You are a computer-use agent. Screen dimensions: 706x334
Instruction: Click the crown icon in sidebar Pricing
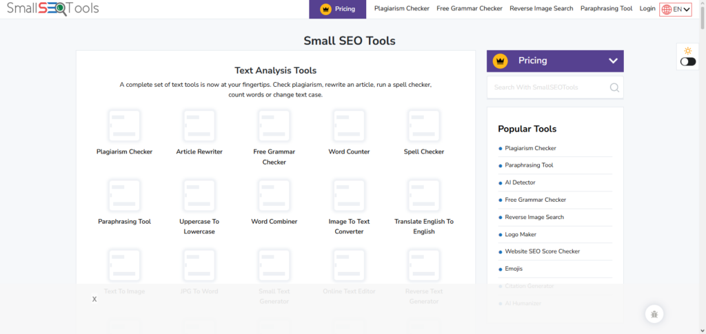pos(501,61)
